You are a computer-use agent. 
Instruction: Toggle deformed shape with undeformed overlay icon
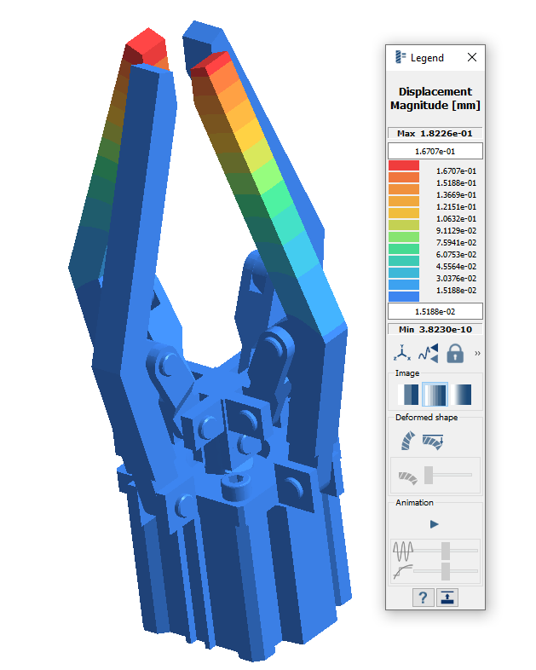(433, 442)
